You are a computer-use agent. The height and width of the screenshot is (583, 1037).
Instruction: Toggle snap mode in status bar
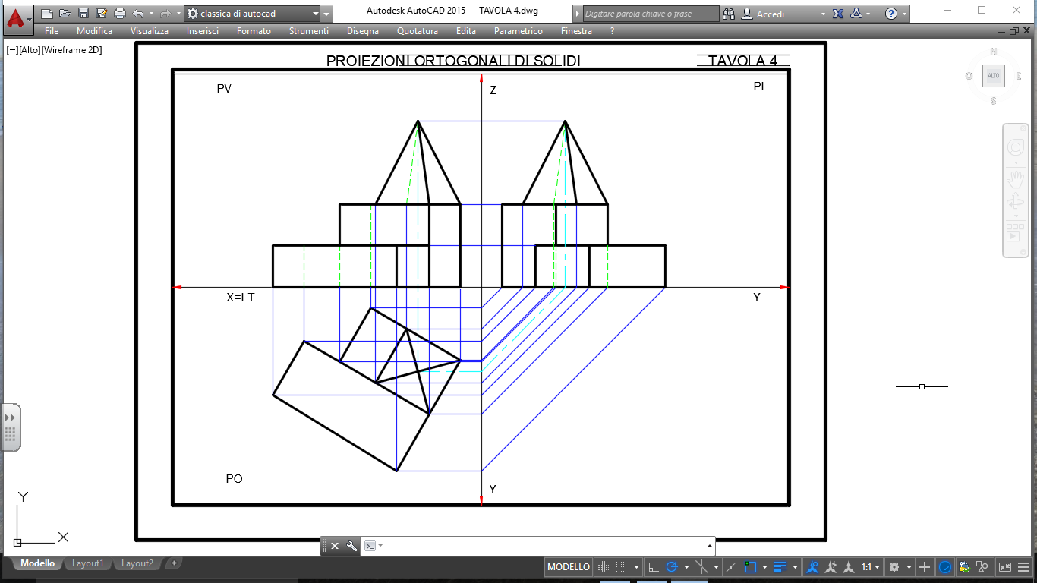point(622,566)
